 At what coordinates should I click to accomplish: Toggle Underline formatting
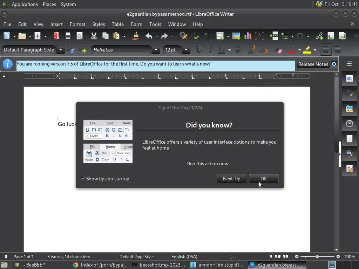[x=222, y=50]
